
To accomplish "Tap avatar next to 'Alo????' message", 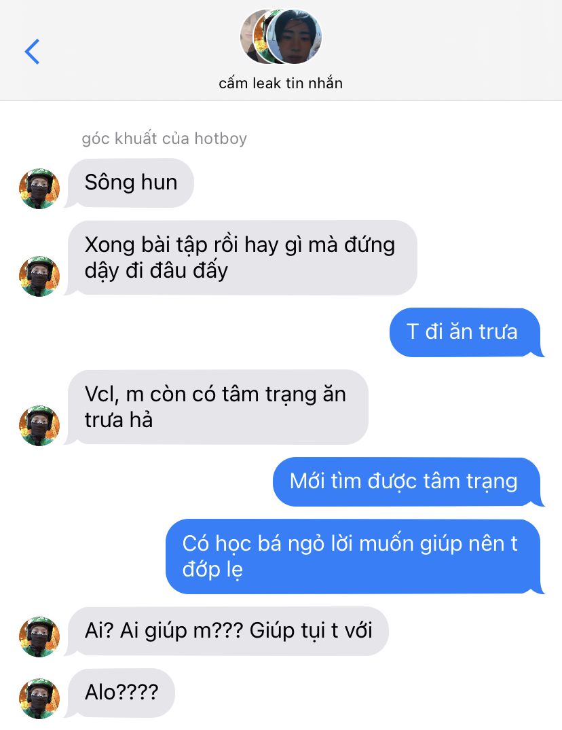I will (39, 698).
